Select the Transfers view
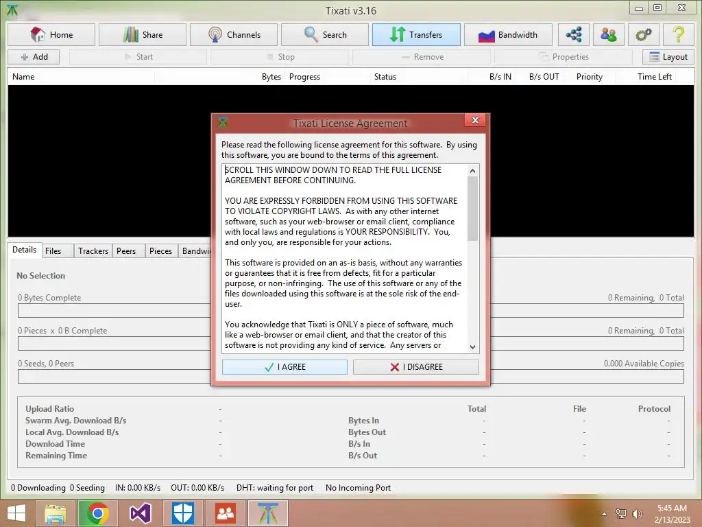The image size is (702, 527). pyautogui.click(x=416, y=34)
